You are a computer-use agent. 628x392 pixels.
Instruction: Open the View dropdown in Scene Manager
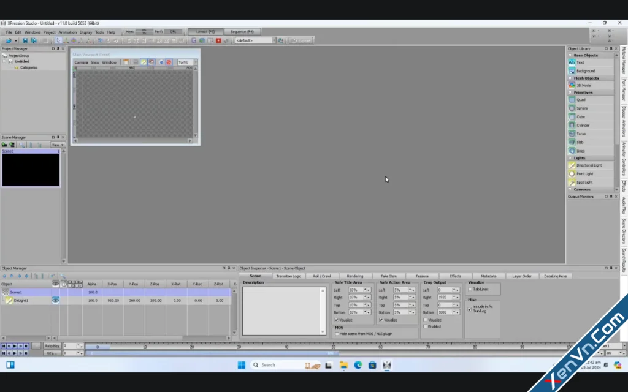tap(57, 145)
